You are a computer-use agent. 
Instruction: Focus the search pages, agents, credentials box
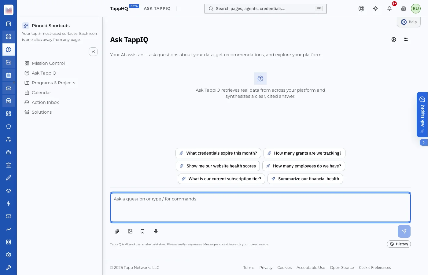266,9
